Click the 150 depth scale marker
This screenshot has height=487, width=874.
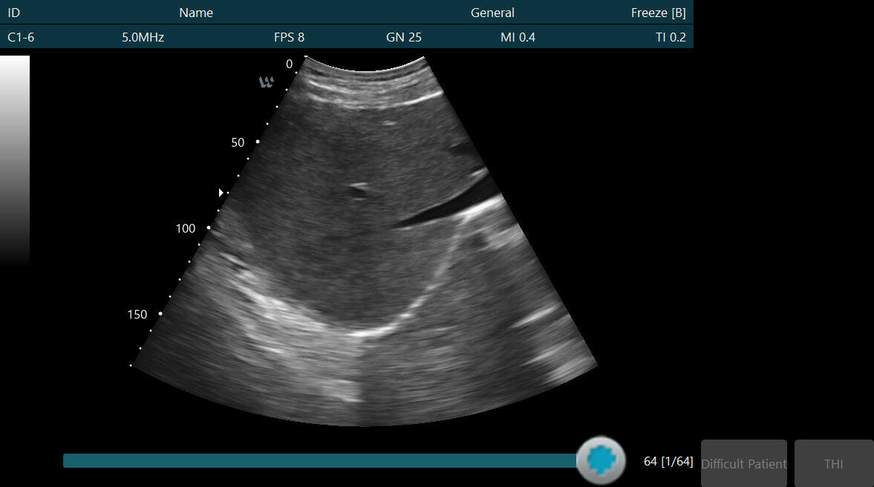136,314
